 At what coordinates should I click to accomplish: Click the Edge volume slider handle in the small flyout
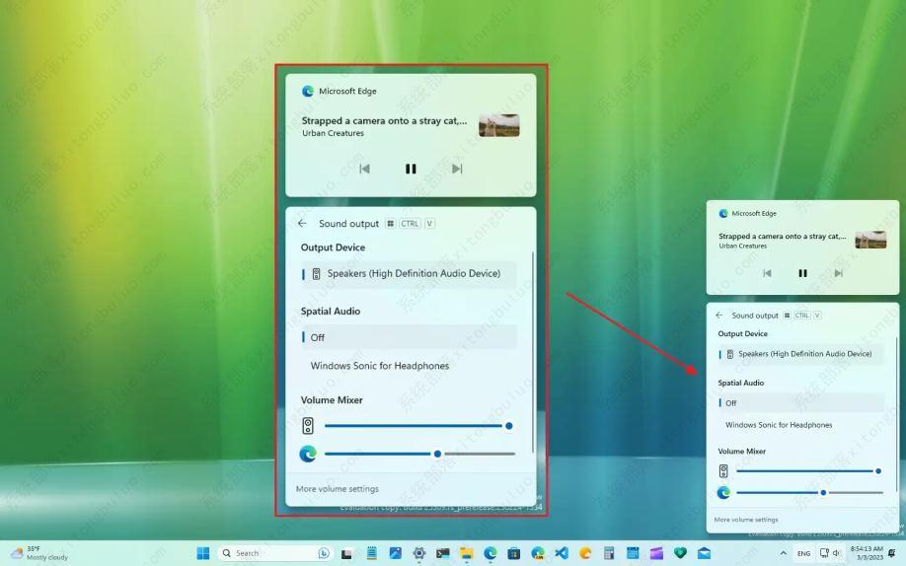[x=823, y=492]
